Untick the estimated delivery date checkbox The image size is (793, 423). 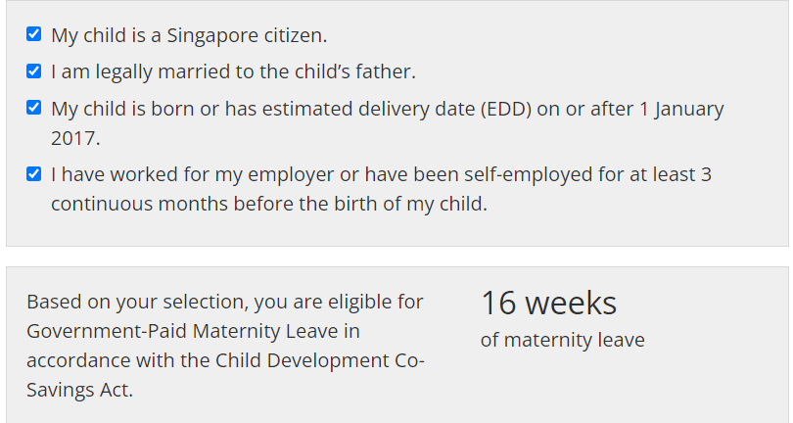(33, 108)
